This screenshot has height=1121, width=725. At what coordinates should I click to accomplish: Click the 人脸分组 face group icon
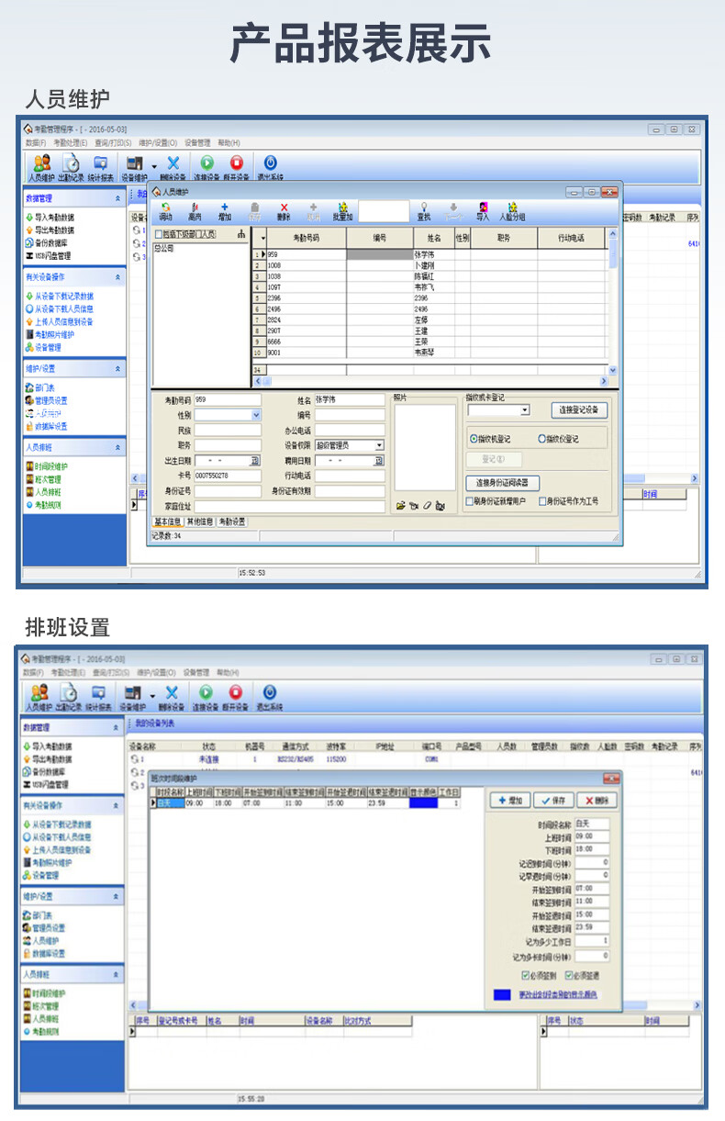pyautogui.click(x=512, y=210)
